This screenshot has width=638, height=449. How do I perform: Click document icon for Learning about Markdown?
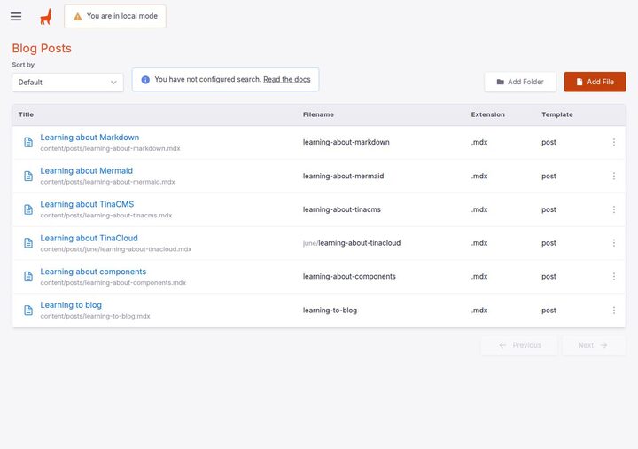click(28, 142)
